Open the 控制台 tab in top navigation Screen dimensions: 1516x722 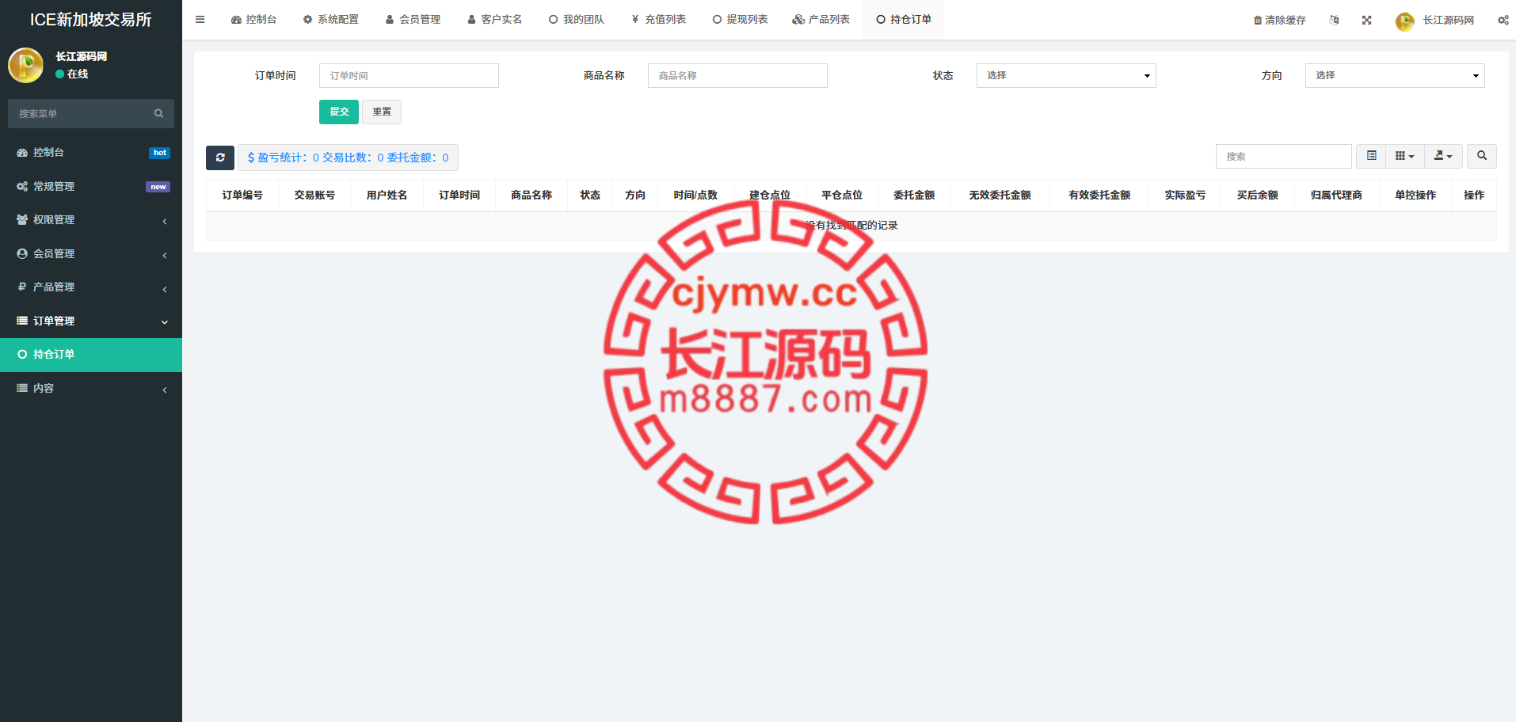click(253, 20)
